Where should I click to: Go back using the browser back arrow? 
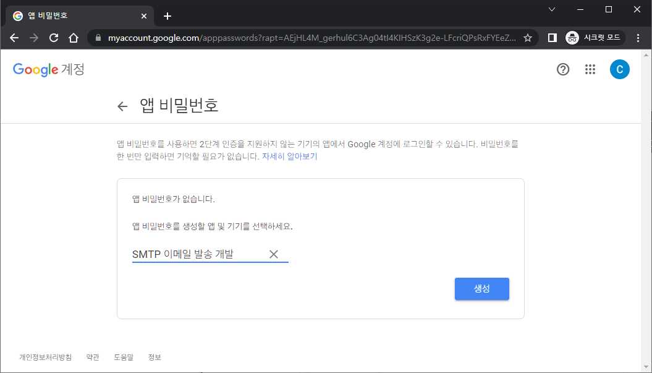(14, 38)
